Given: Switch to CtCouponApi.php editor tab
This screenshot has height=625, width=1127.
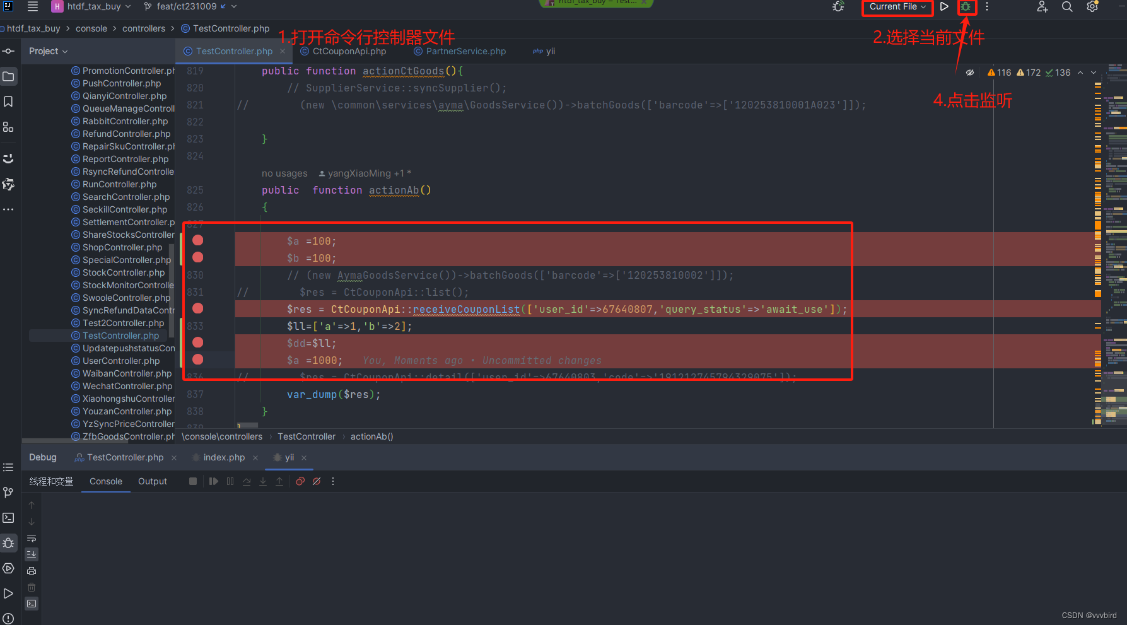Looking at the screenshot, I should (344, 51).
